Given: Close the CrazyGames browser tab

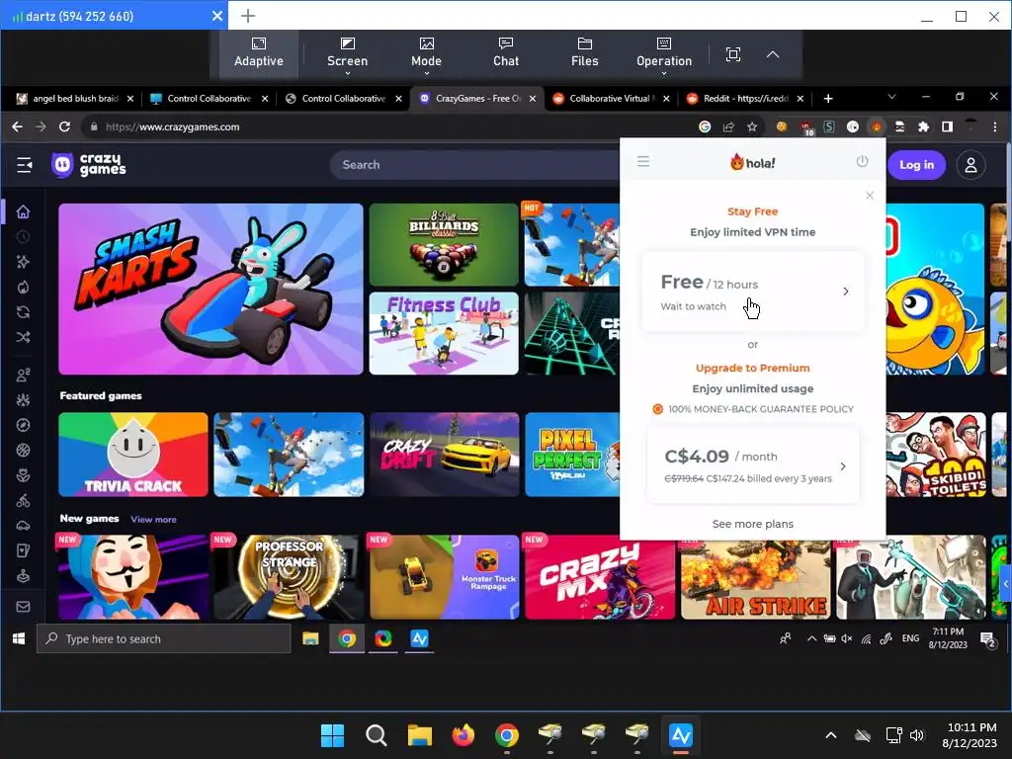Looking at the screenshot, I should tap(533, 99).
